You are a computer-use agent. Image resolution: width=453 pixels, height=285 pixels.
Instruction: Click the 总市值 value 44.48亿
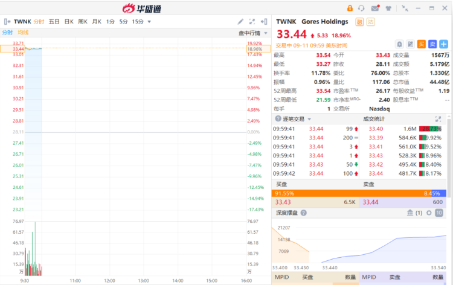tap(440, 82)
